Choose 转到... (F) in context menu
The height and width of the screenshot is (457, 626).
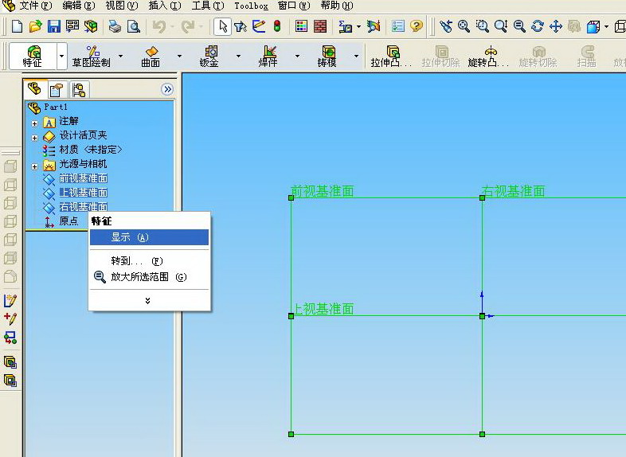coord(149,261)
